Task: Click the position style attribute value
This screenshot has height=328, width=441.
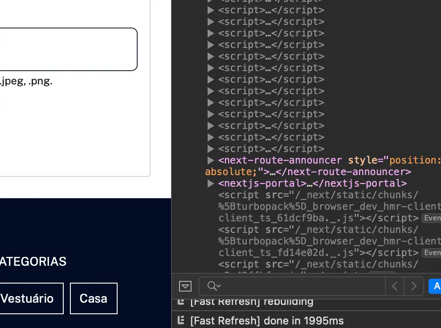Action: [415, 160]
